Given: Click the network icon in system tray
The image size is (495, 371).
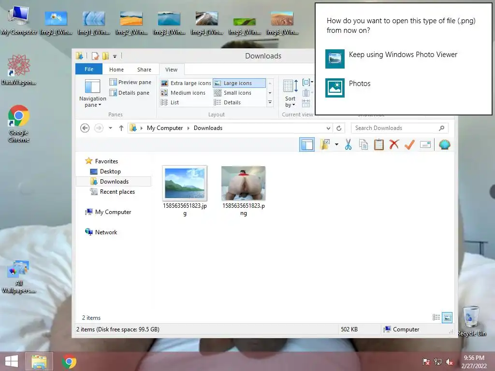Looking at the screenshot, I should 438,361.
